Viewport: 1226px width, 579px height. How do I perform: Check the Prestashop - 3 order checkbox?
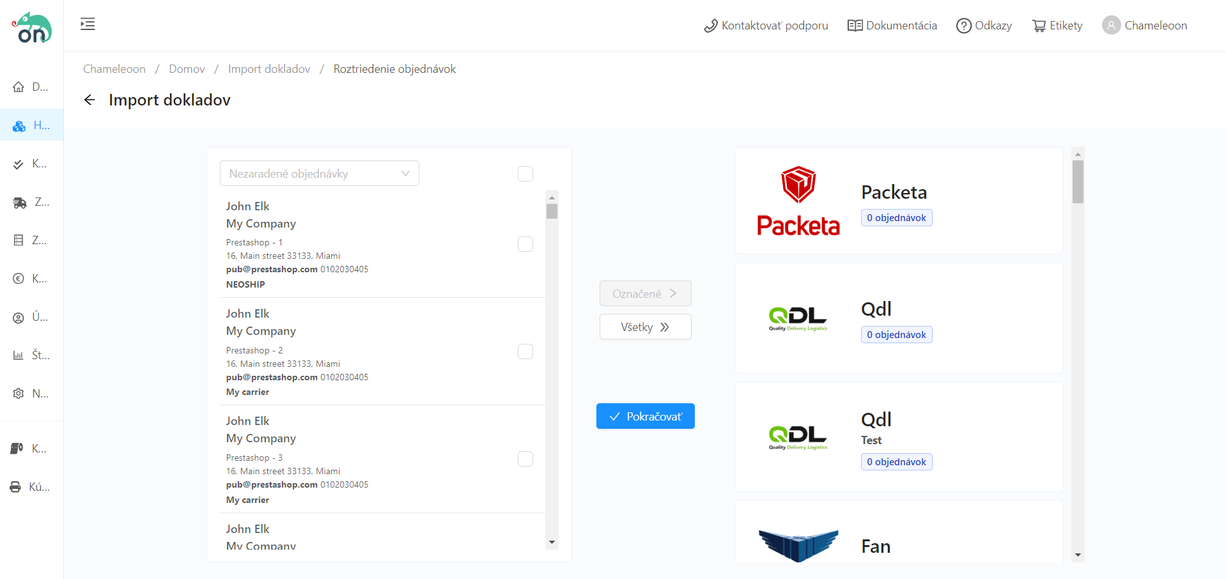(525, 459)
